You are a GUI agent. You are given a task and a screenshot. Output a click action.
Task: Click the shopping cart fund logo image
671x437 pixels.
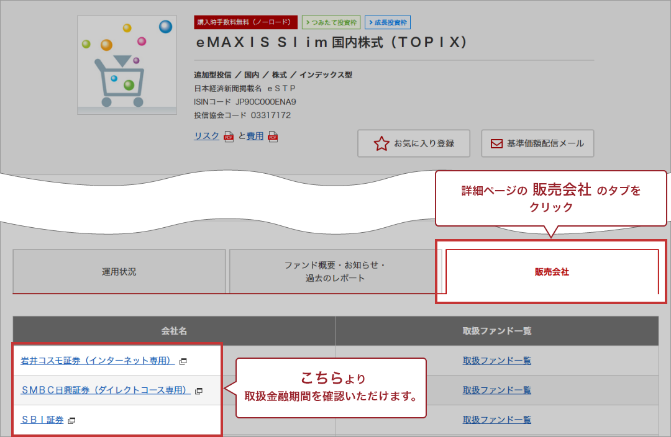click(127, 65)
